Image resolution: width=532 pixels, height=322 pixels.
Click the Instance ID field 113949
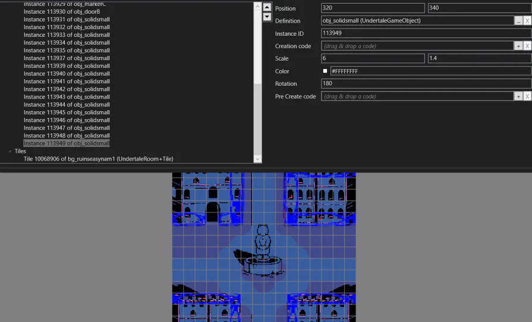426,33
